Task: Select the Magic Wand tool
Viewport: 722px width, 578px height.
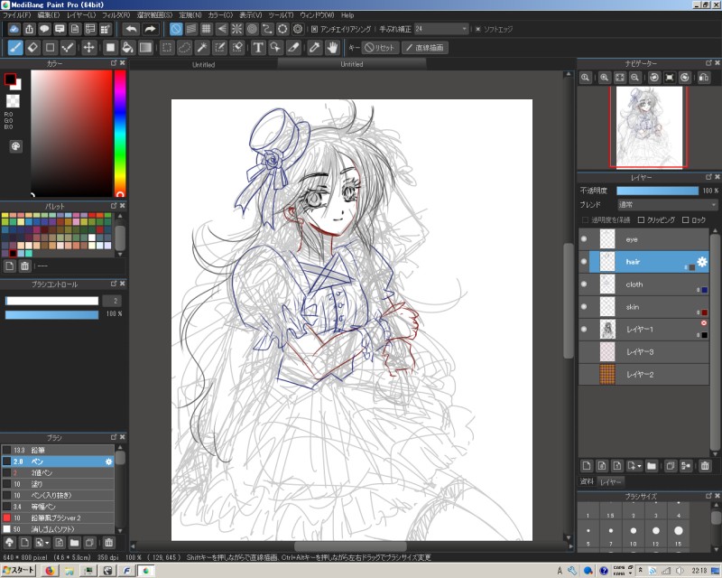Action: tap(202, 48)
